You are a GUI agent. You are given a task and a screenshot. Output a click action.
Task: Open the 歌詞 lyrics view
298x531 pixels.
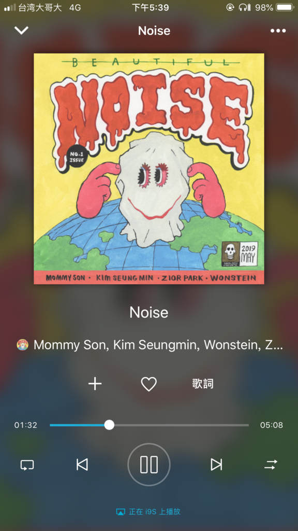(x=203, y=384)
